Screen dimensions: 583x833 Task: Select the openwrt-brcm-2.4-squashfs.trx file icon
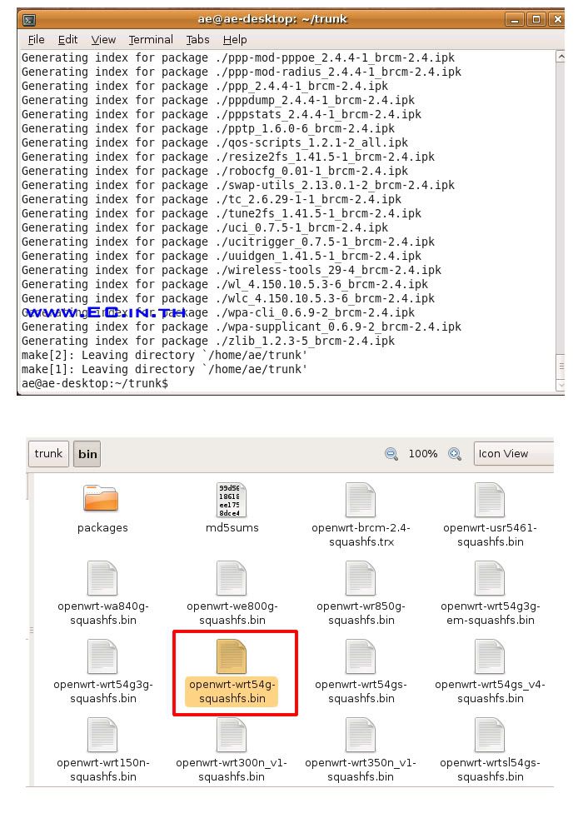point(361,500)
